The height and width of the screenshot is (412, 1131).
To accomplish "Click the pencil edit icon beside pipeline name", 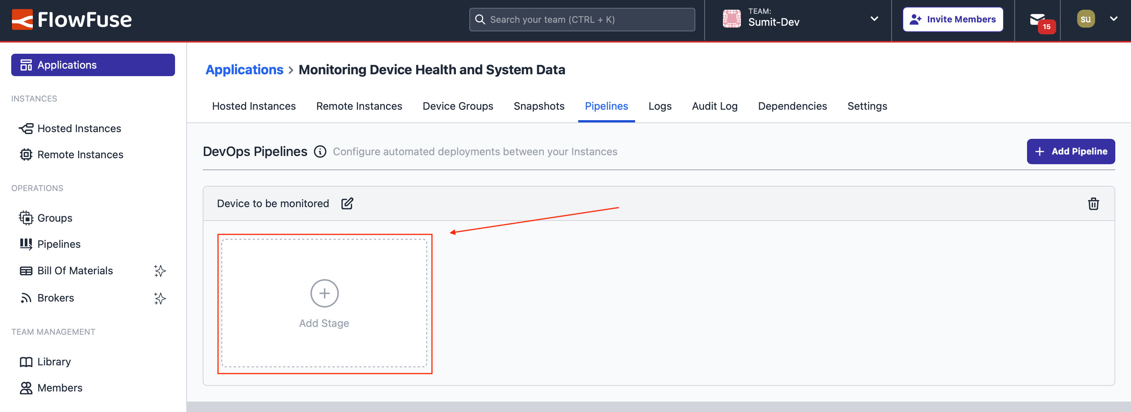I will pyautogui.click(x=347, y=203).
